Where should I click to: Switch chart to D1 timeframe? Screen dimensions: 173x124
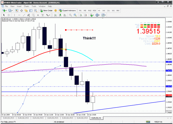tap(109, 10)
